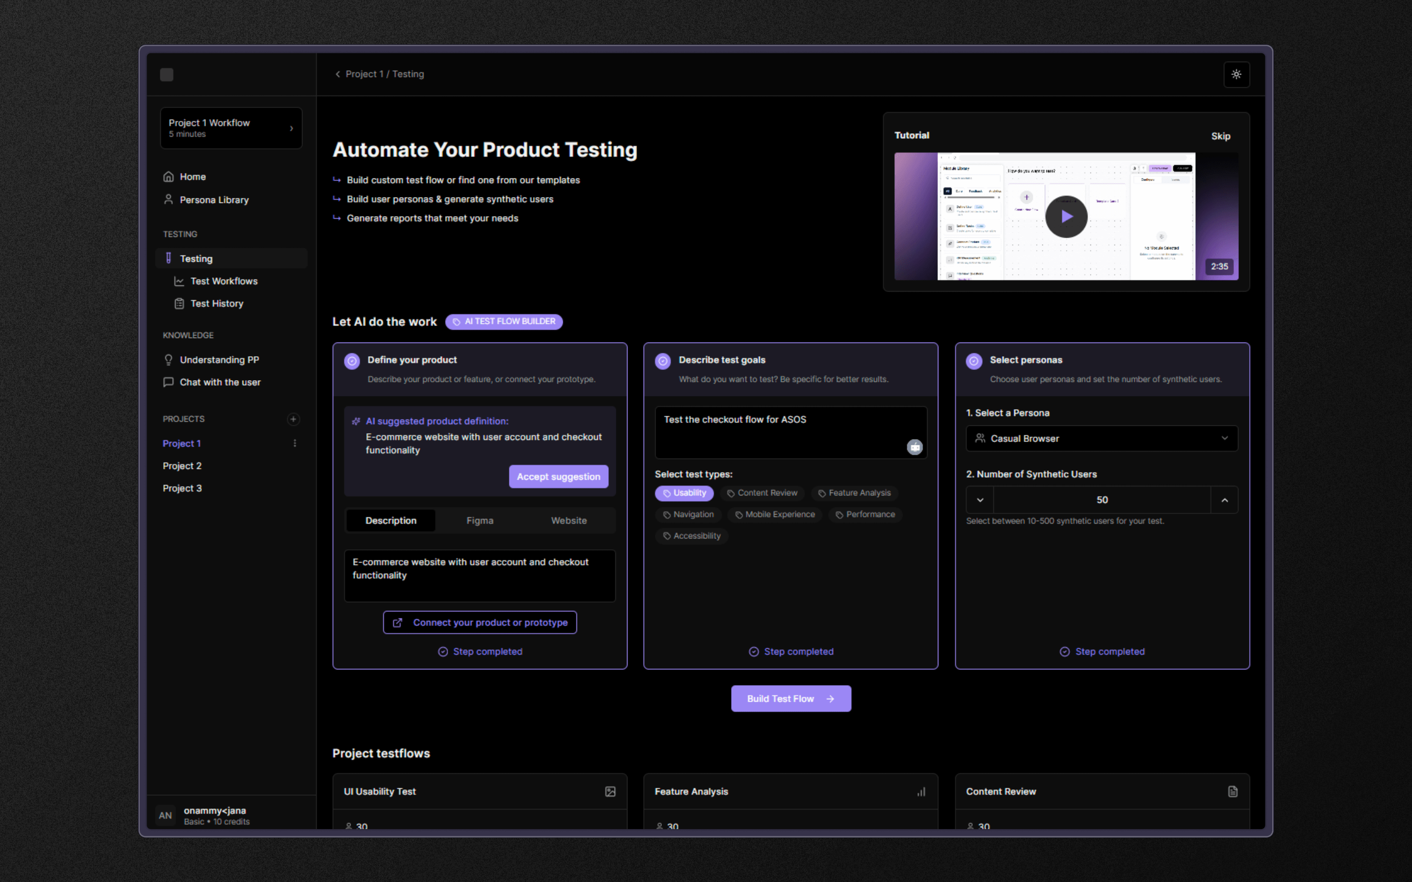
Task: Select Project 1 in sidebar
Action: [181, 443]
